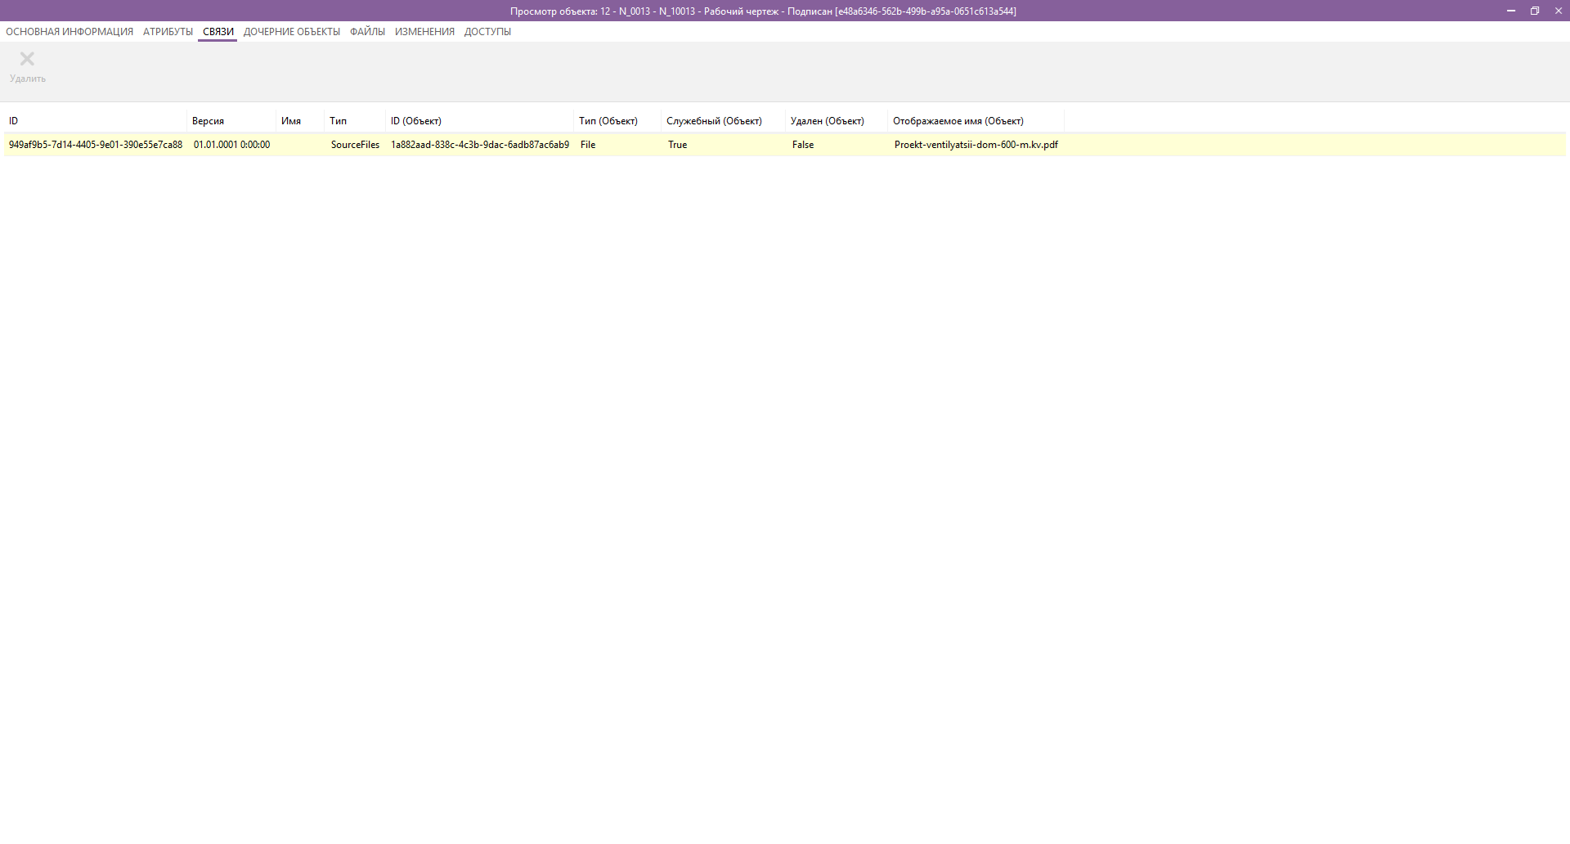Click the Отображаемое имя (Объект) header
The image size is (1570, 844).
click(x=958, y=120)
